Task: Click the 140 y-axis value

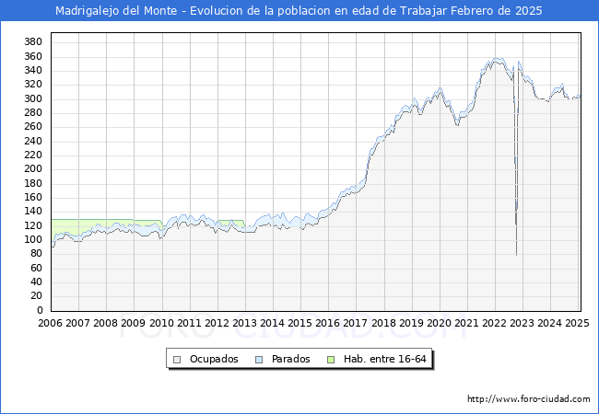Action: coord(33,212)
